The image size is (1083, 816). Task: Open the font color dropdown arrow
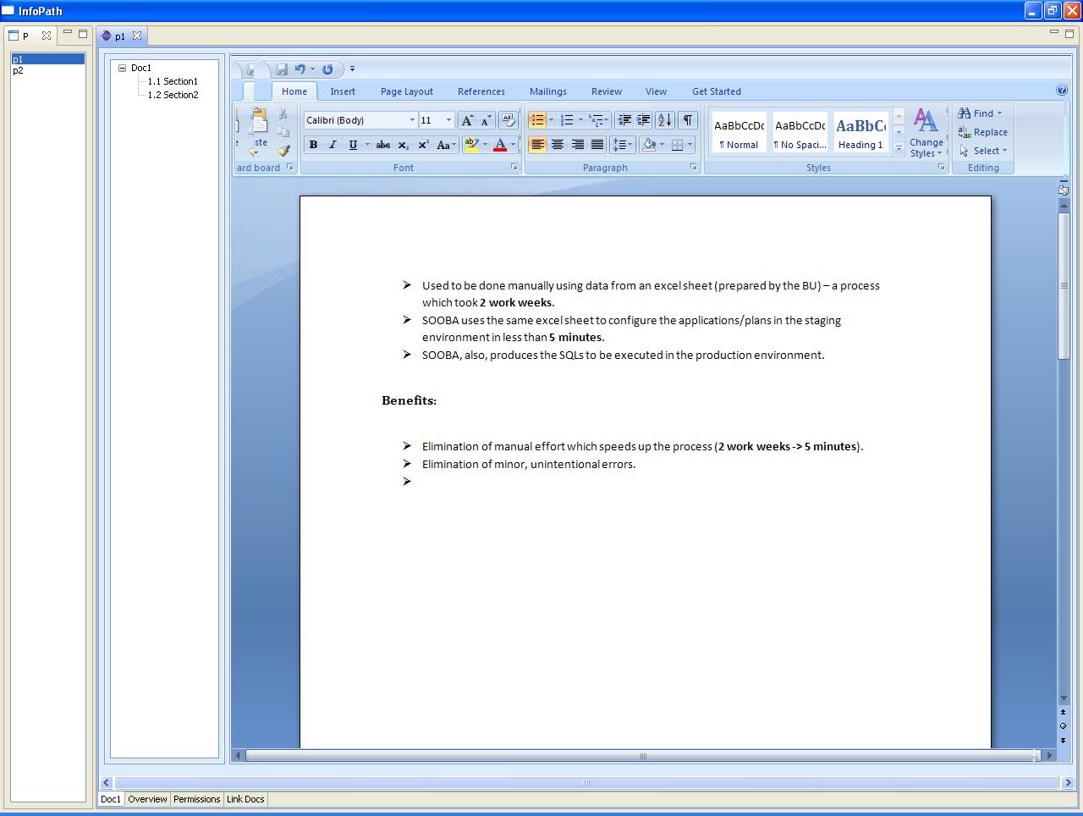513,145
